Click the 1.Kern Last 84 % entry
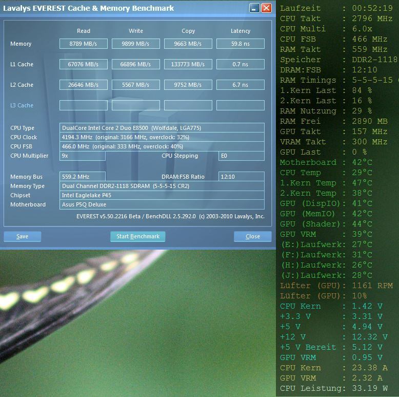This screenshot has height=397, width=399. tap(326, 90)
